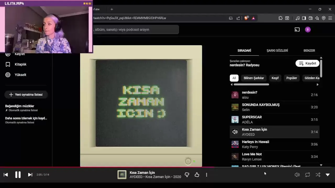The image size is (335, 188).
Task: Click SUPERSCAR song thumbnail in queue
Action: 235,120
